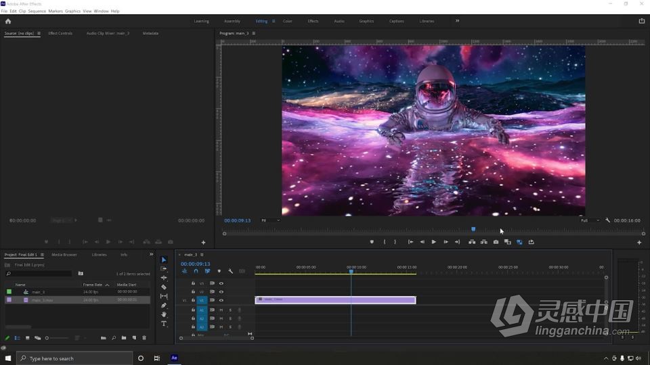Click Mark In in Program monitor
This screenshot has height=365, width=650.
(385, 242)
